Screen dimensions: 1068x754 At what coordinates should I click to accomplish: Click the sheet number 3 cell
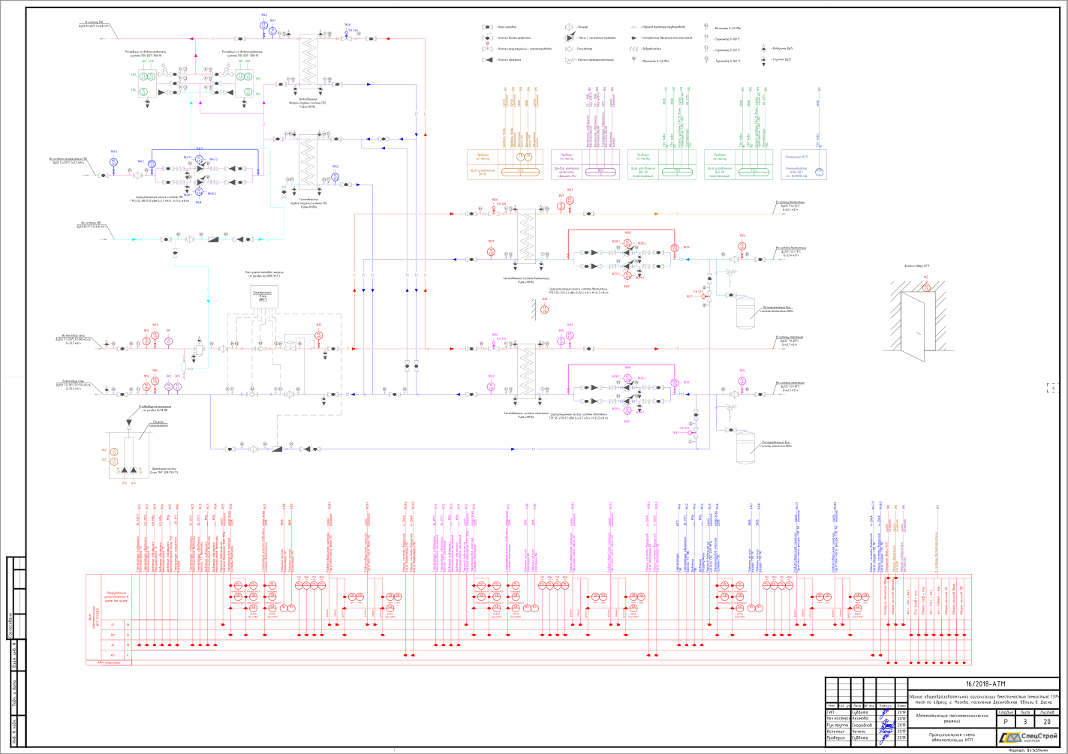[1025, 720]
